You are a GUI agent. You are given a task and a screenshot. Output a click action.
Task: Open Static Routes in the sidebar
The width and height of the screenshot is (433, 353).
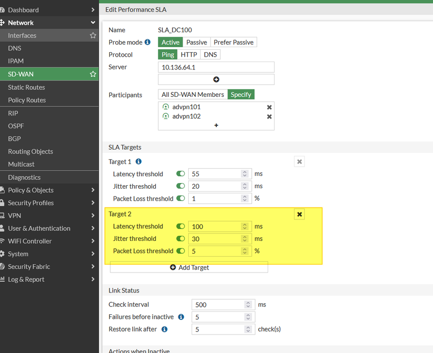click(26, 87)
